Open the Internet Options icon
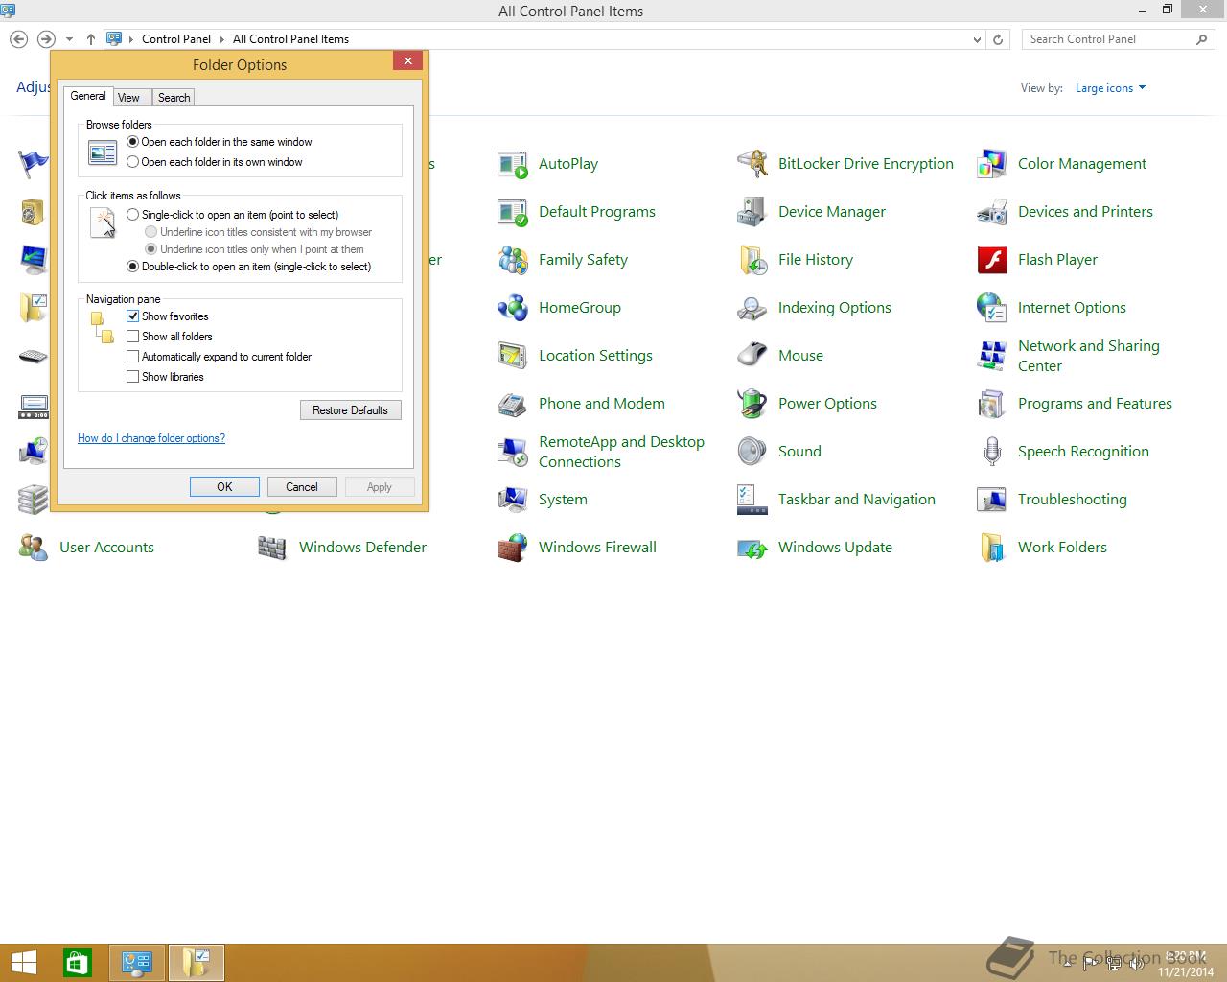The image size is (1227, 982). click(992, 308)
